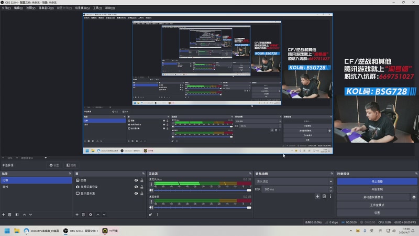Select the 图像 source row
419x236 pixels.
pyautogui.click(x=109, y=180)
